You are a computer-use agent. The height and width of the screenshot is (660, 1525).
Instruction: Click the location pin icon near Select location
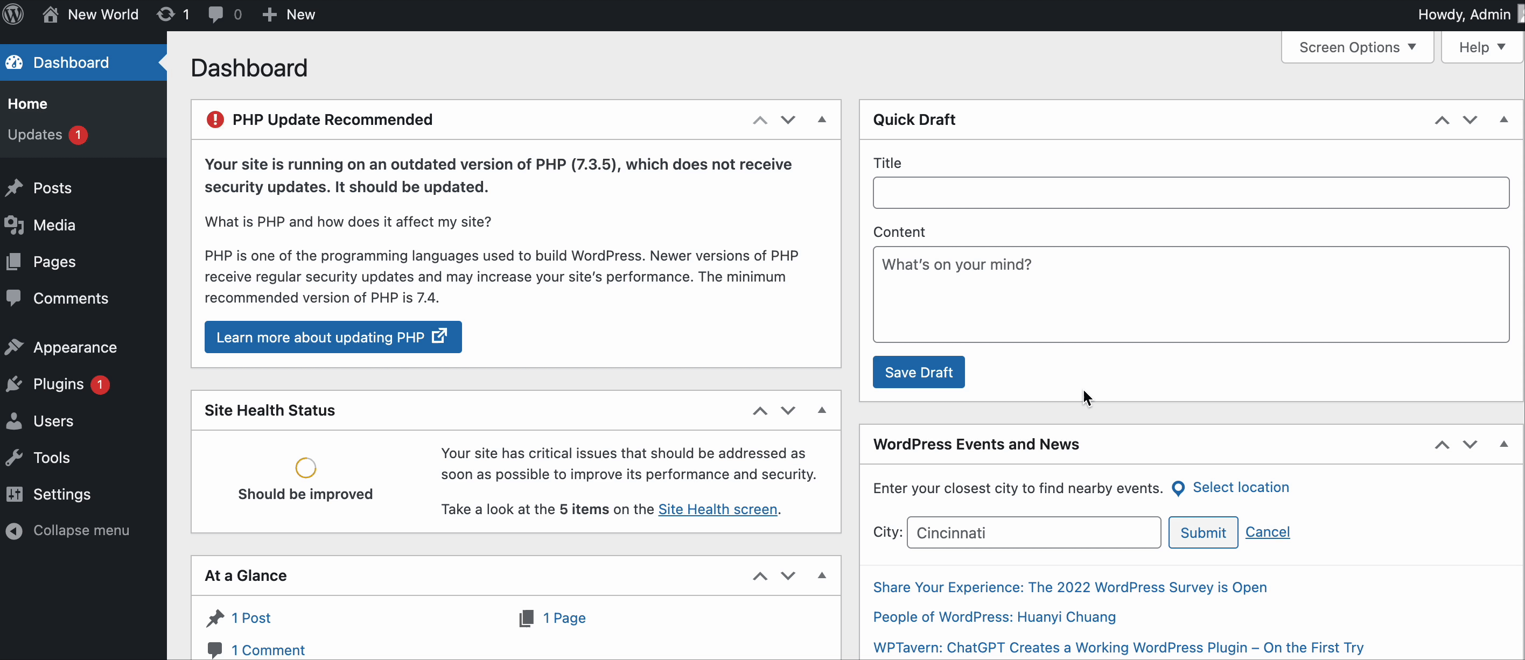1178,488
